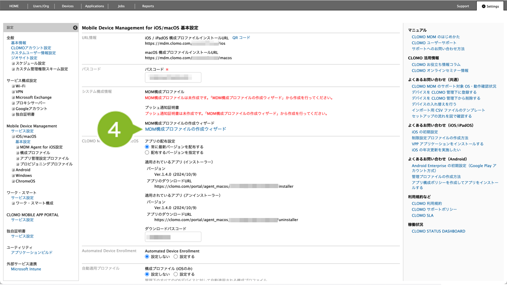Viewport: 507px width, 285px height.
Task: Expand Microsoft Exchange tree node
Action: 13,97
